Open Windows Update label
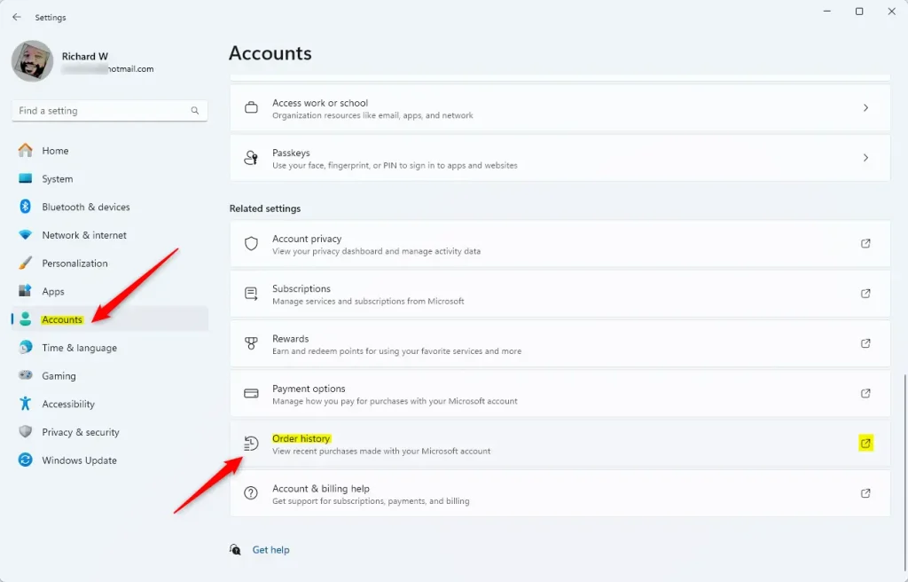Viewport: 908px width, 582px height. point(79,460)
